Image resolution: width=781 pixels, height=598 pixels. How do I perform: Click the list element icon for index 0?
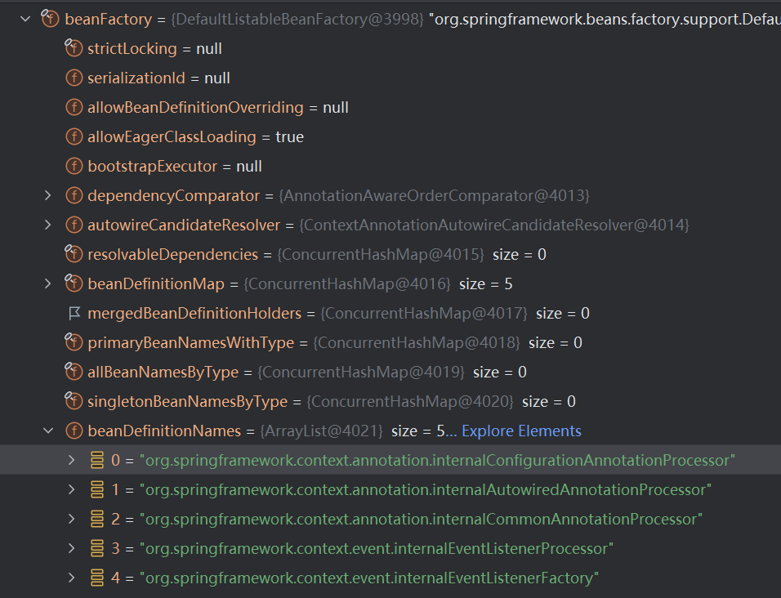pos(97,461)
